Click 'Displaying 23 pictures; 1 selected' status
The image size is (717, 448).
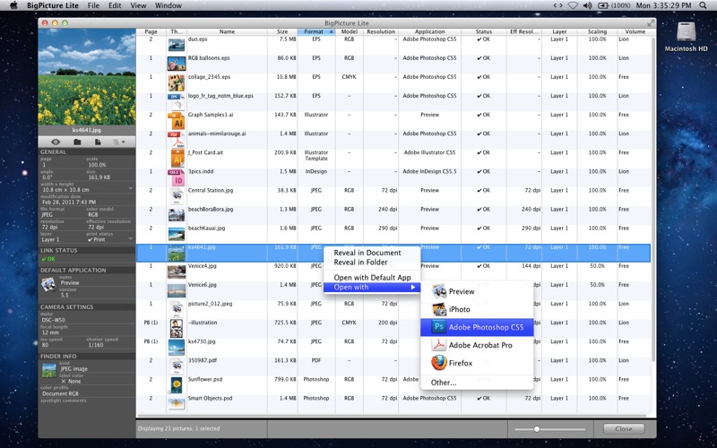point(178,429)
